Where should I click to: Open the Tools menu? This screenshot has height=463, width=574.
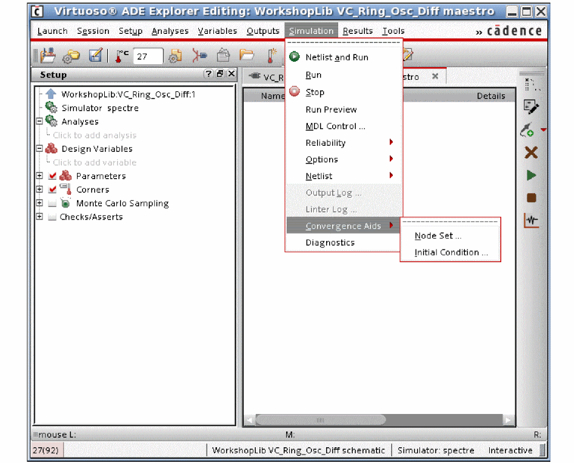[x=393, y=31]
